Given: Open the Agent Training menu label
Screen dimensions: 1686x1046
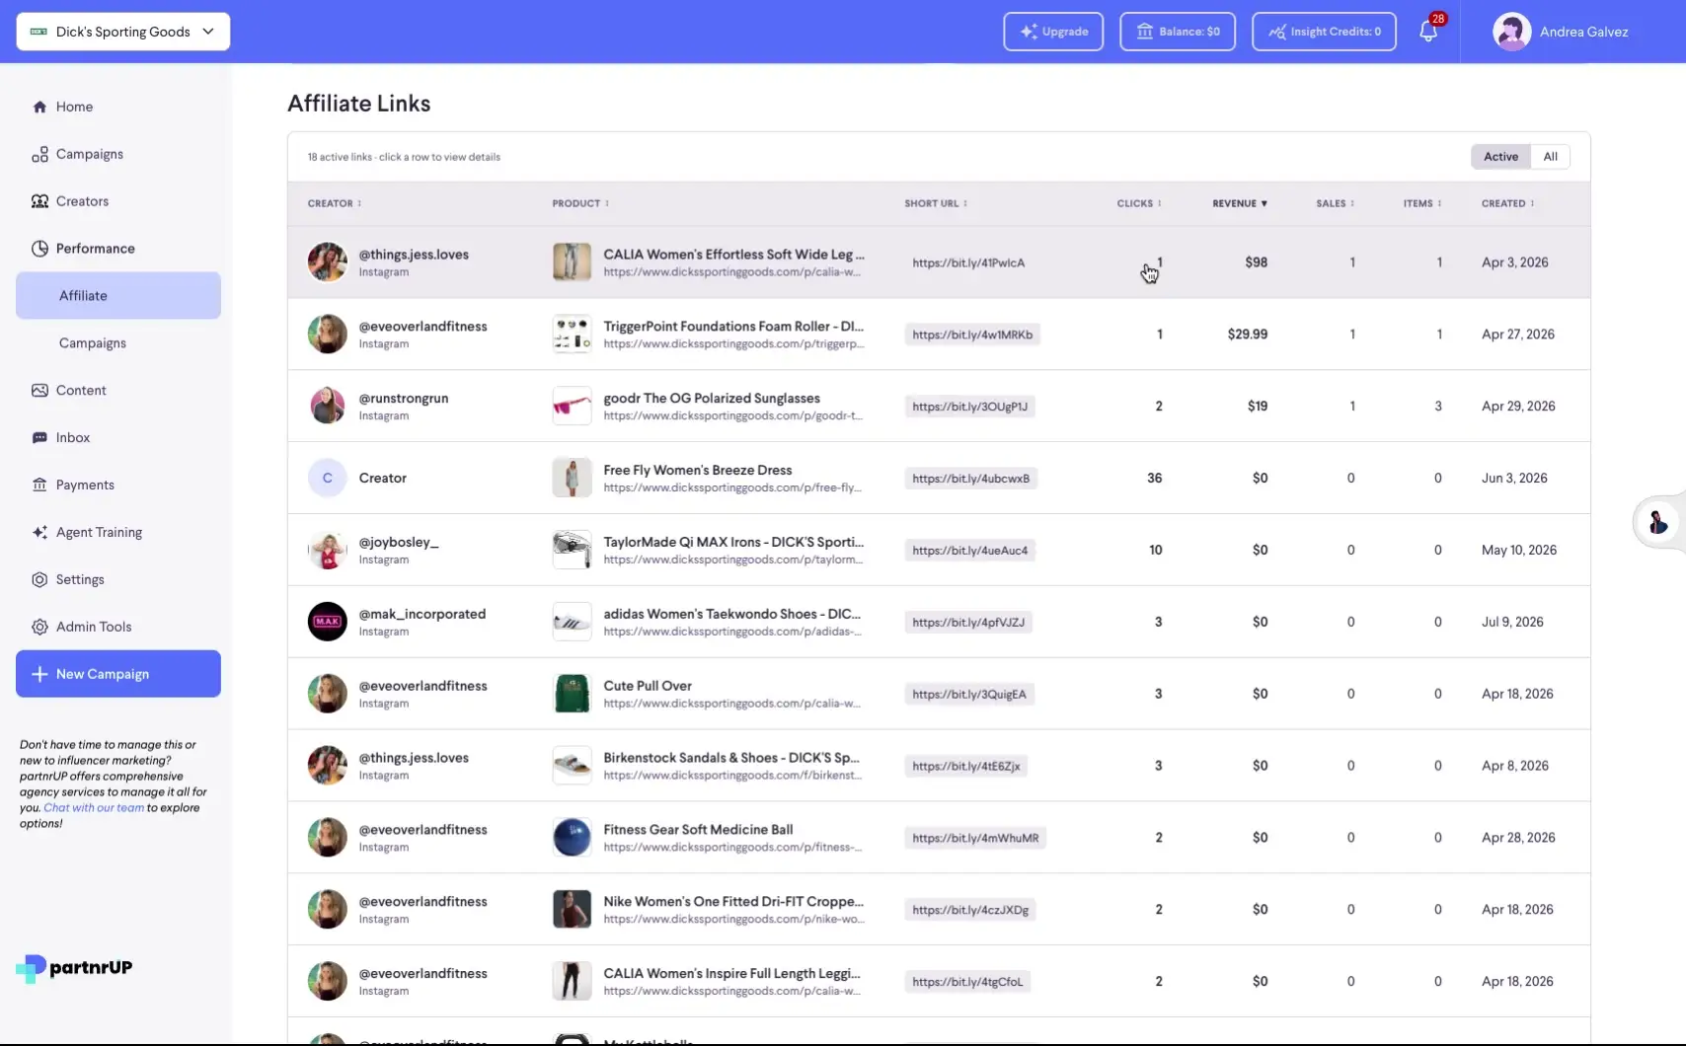Looking at the screenshot, I should [x=99, y=533].
